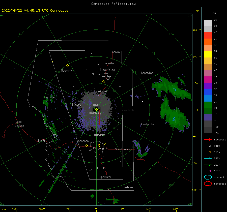Choose the light gray 70-80 dBZ swatch

click(208, 23)
